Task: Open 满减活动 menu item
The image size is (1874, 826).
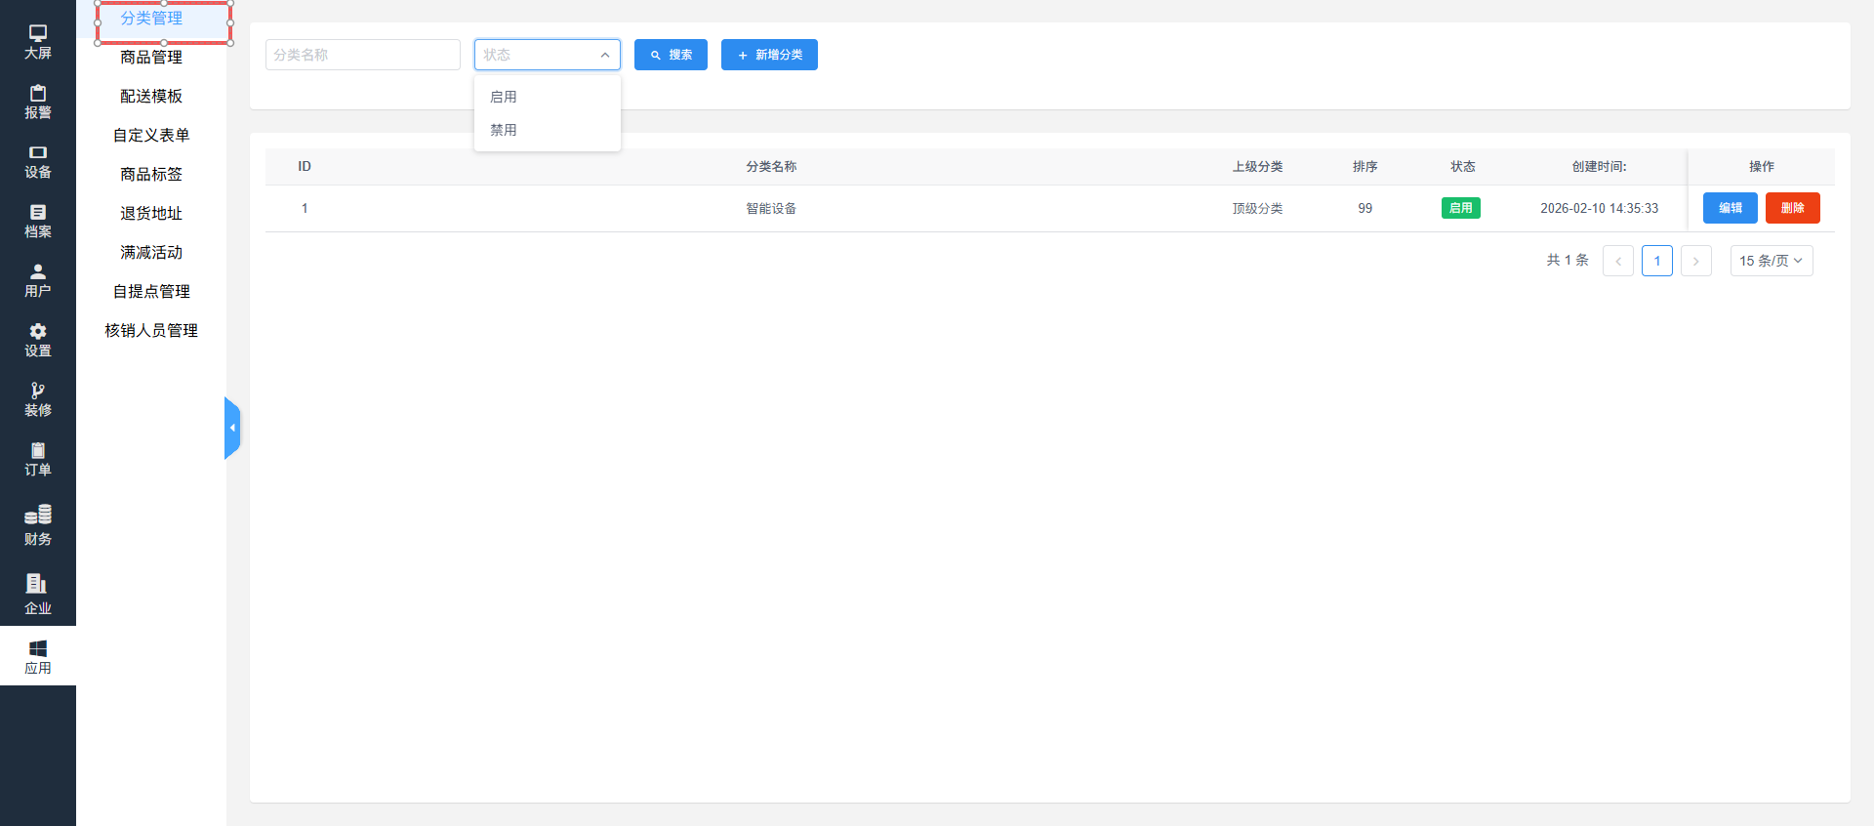Action: (x=151, y=253)
